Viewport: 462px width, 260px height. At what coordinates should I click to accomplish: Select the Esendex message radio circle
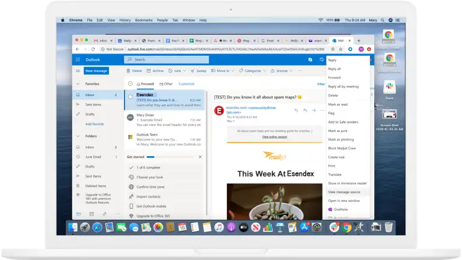click(130, 97)
